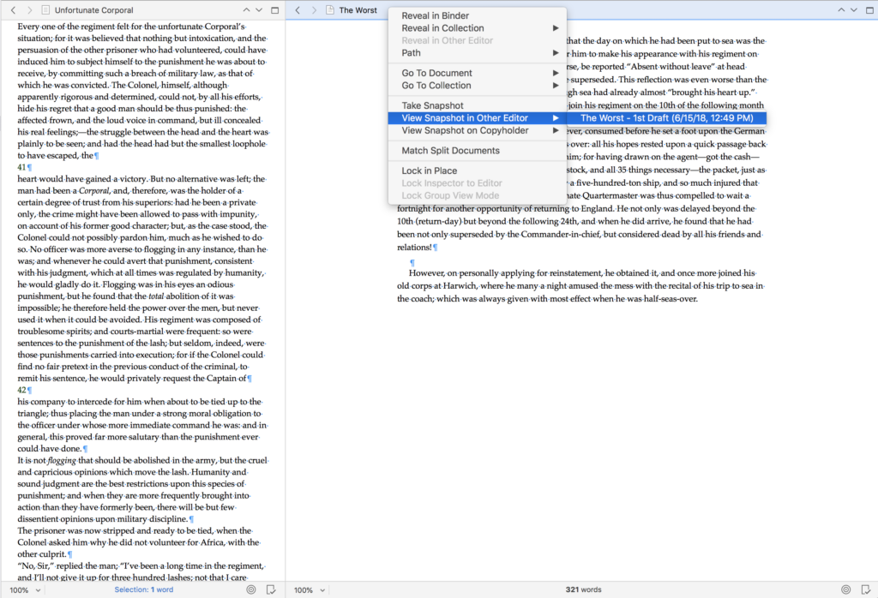Image resolution: width=878 pixels, height=598 pixels.
Task: Open the Path menu entry
Action: (477, 52)
